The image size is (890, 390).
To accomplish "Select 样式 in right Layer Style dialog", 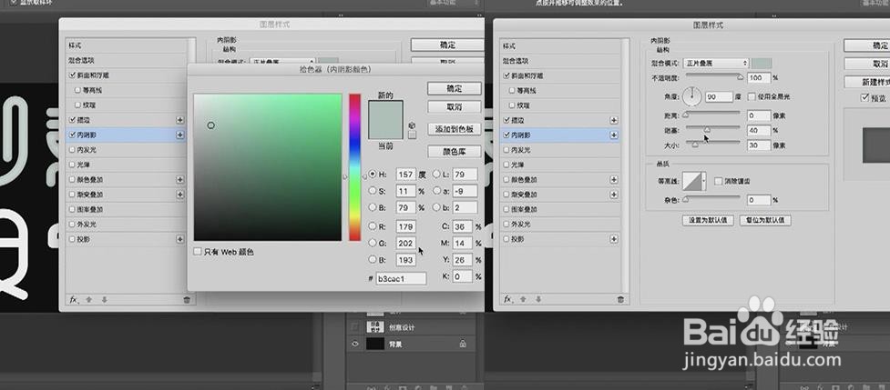I will coord(509,45).
